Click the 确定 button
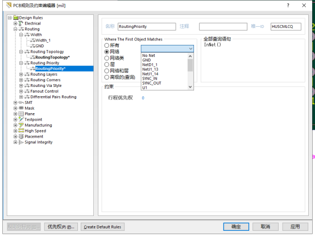This screenshot has height=237, width=315. 236,227
